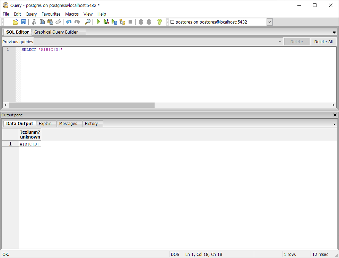Click the scroll left arrow of editor
339x258 pixels.
6,105
